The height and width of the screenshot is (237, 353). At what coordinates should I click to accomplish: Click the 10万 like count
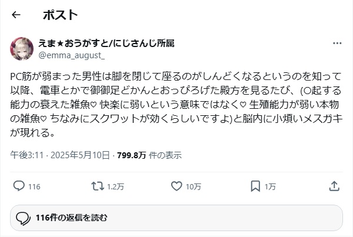click(194, 187)
